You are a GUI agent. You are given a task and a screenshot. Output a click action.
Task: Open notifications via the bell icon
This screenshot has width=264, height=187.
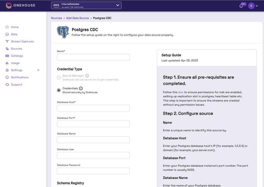coord(241,5)
